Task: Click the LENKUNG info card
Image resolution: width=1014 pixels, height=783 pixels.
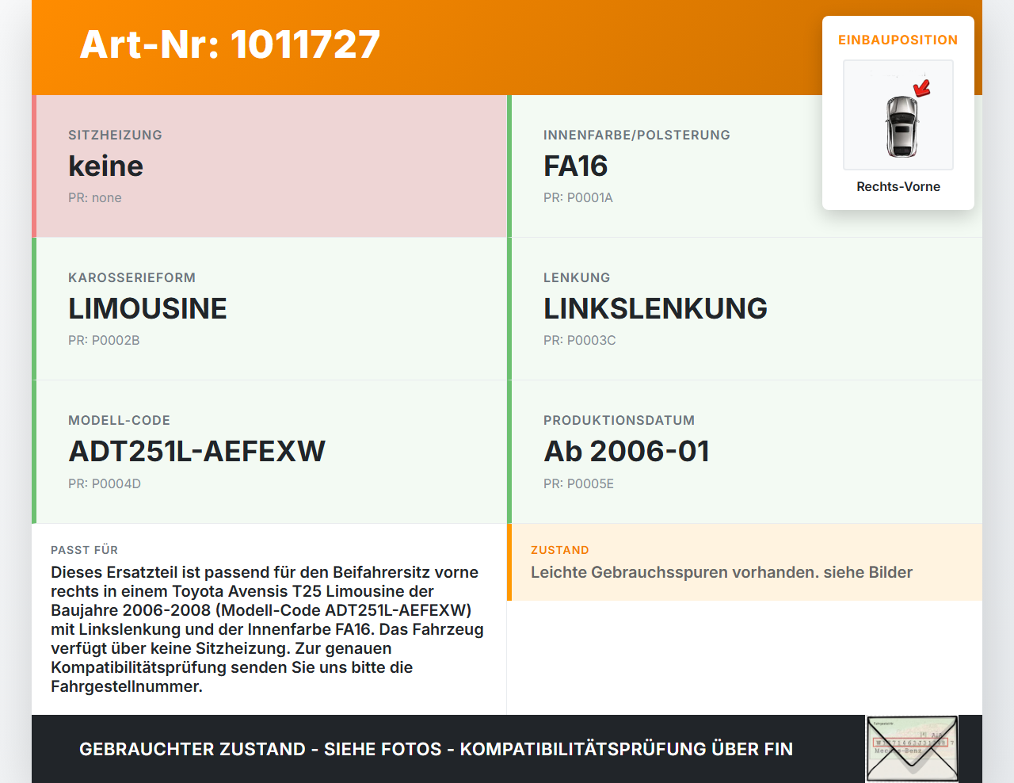Action: pos(745,308)
